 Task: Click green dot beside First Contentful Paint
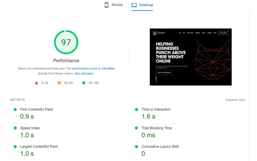tap(15, 109)
